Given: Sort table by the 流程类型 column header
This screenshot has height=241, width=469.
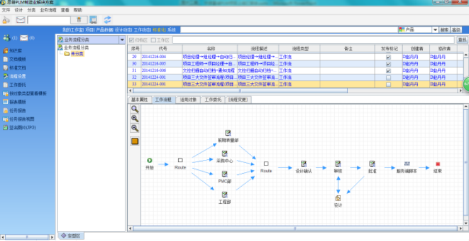Looking at the screenshot, I should tap(300, 48).
